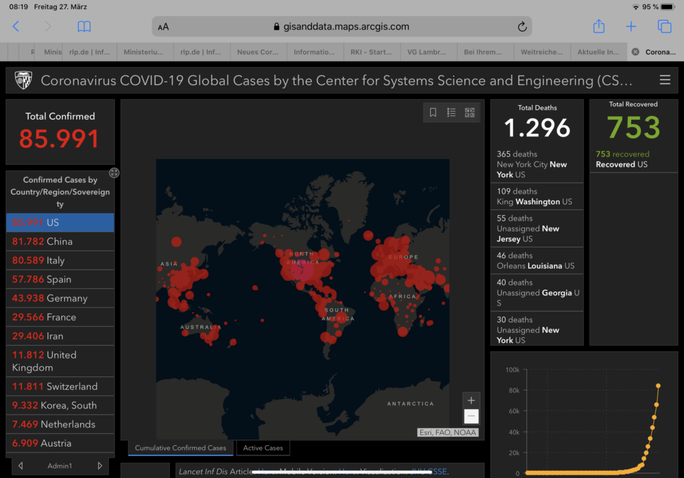684x478 pixels.
Task: Switch to the RKI - Start... browser tab
Action: tap(371, 52)
